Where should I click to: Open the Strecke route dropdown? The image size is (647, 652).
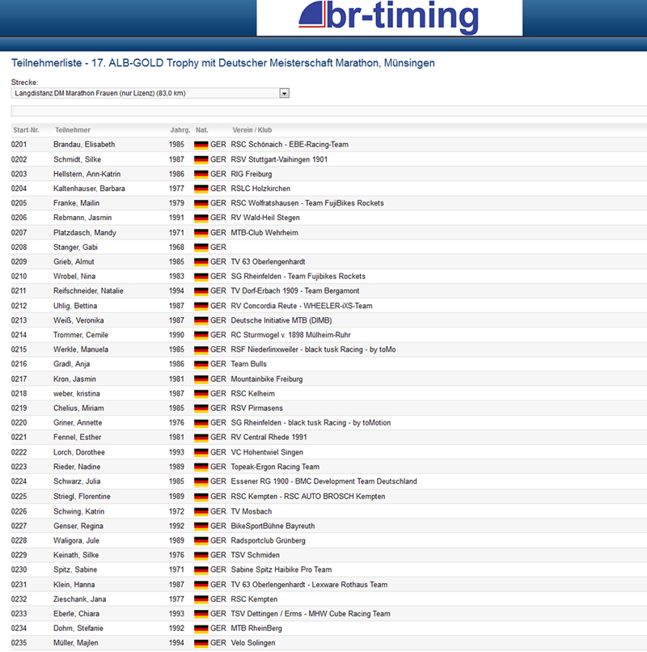150,93
